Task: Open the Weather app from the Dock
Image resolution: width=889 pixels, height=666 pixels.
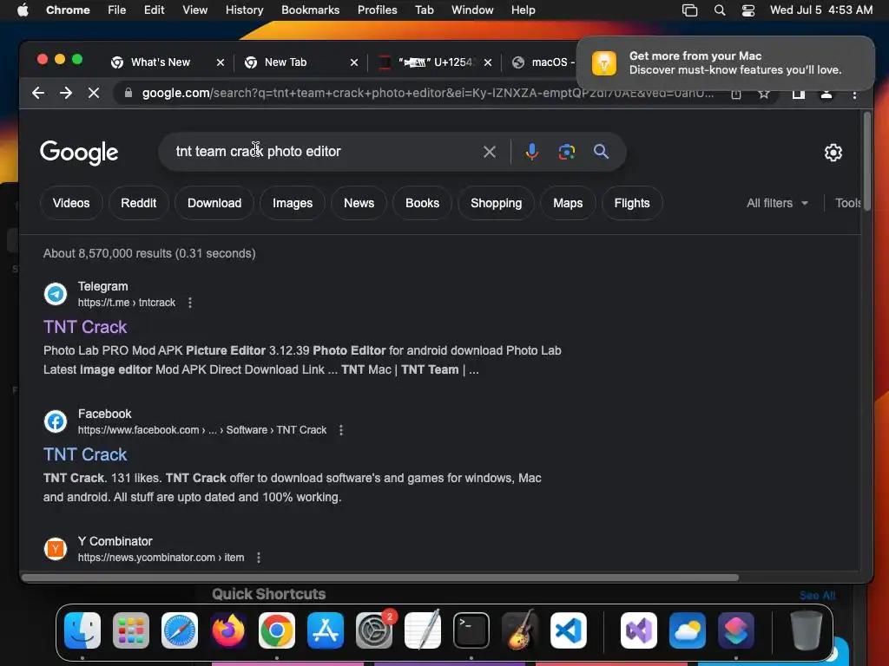Action: click(x=688, y=630)
